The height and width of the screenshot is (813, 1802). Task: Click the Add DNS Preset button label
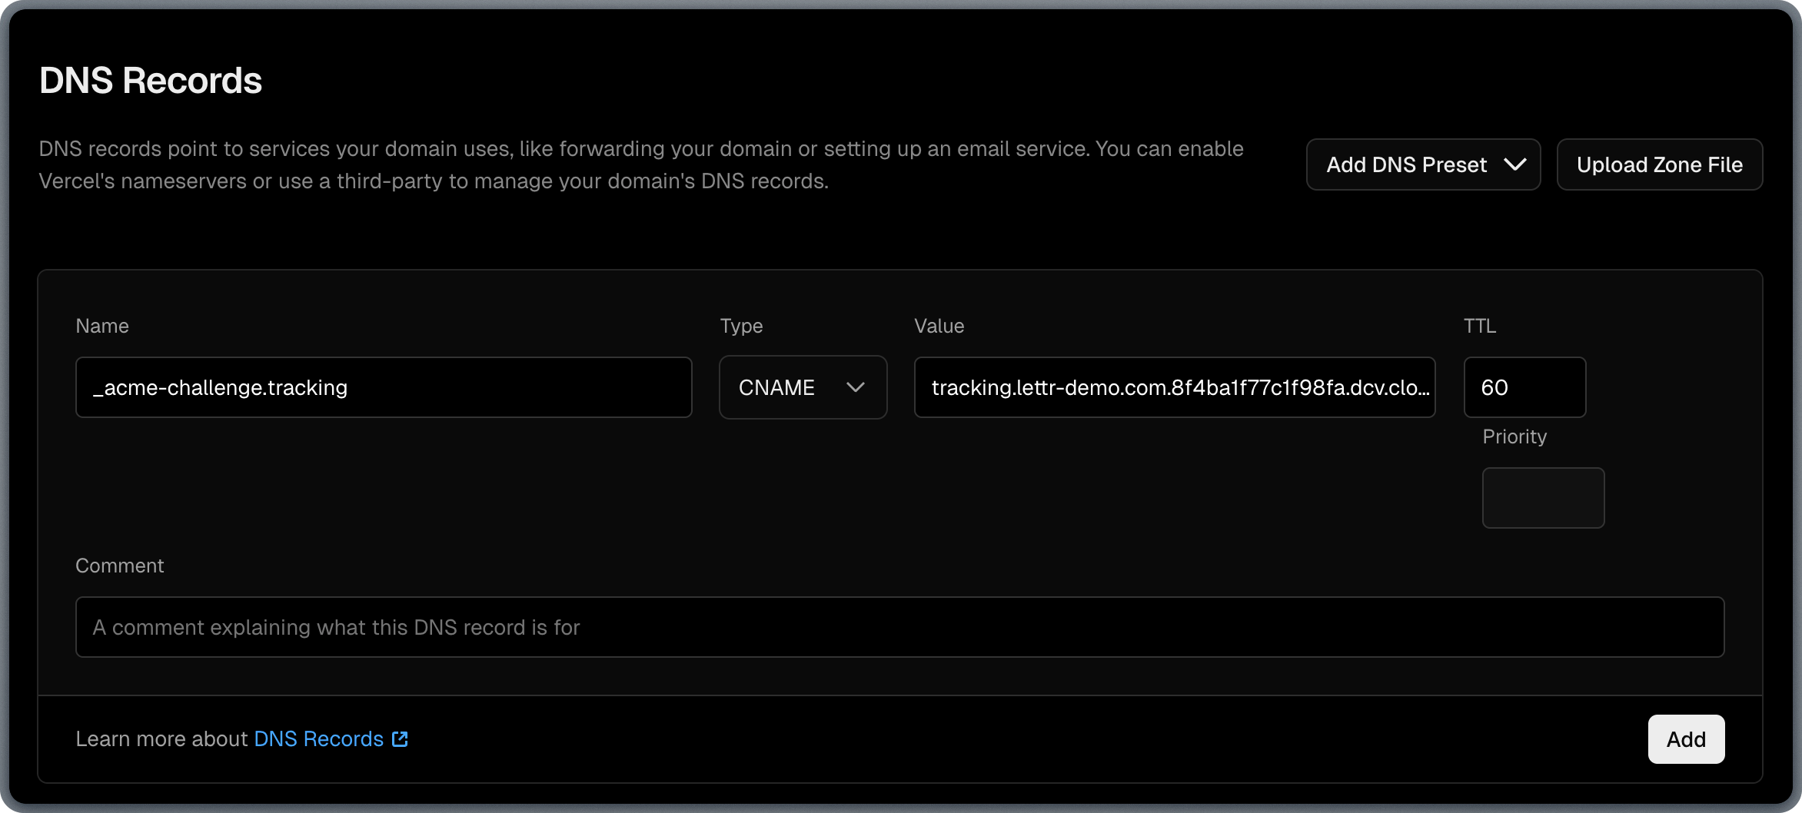[1406, 164]
